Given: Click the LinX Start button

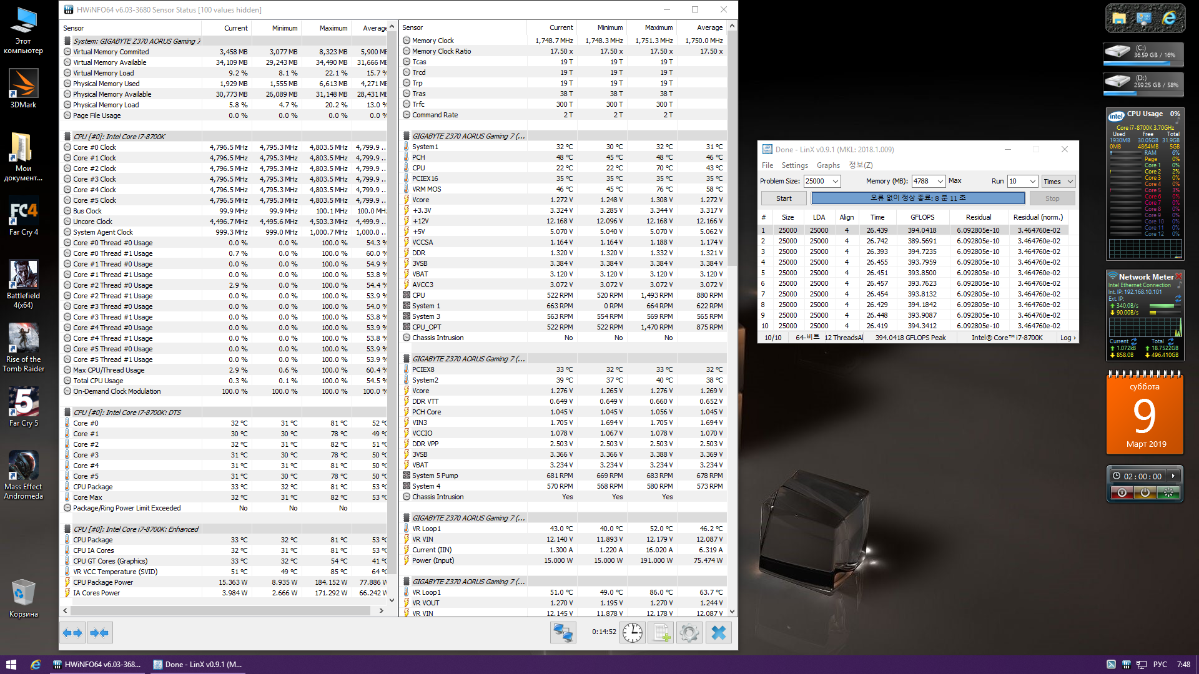Looking at the screenshot, I should click(784, 198).
